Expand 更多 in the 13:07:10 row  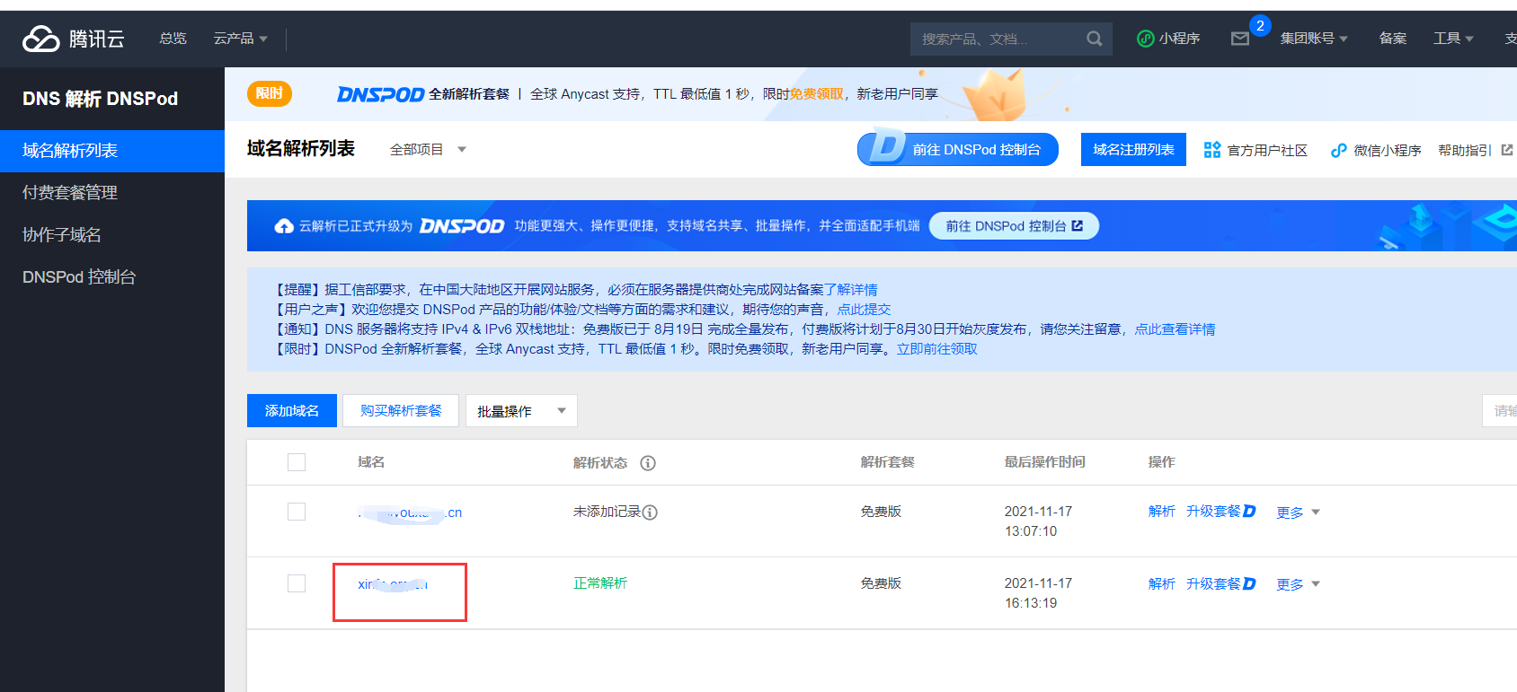tap(1298, 512)
